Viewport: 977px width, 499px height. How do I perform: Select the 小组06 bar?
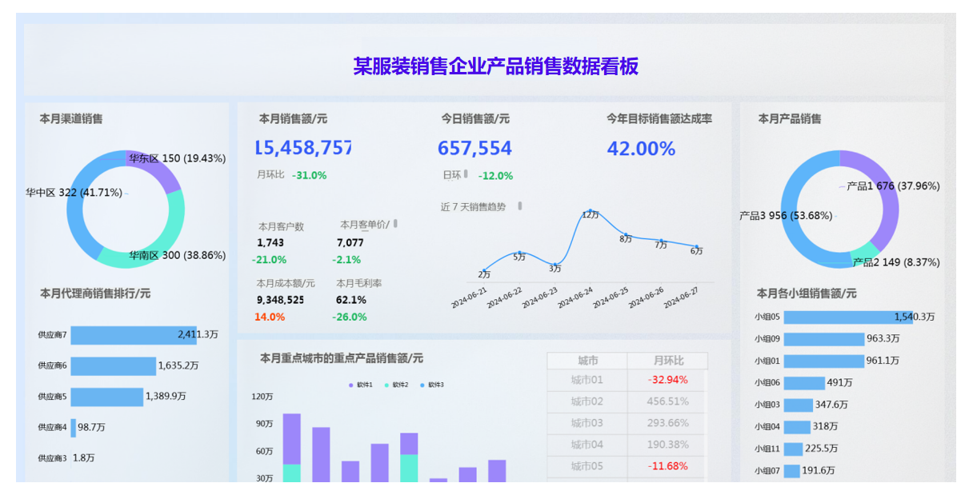(x=803, y=383)
